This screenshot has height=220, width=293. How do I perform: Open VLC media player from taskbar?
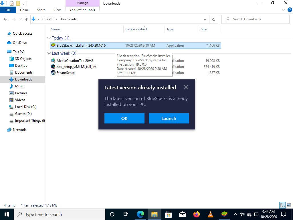tap(210, 214)
